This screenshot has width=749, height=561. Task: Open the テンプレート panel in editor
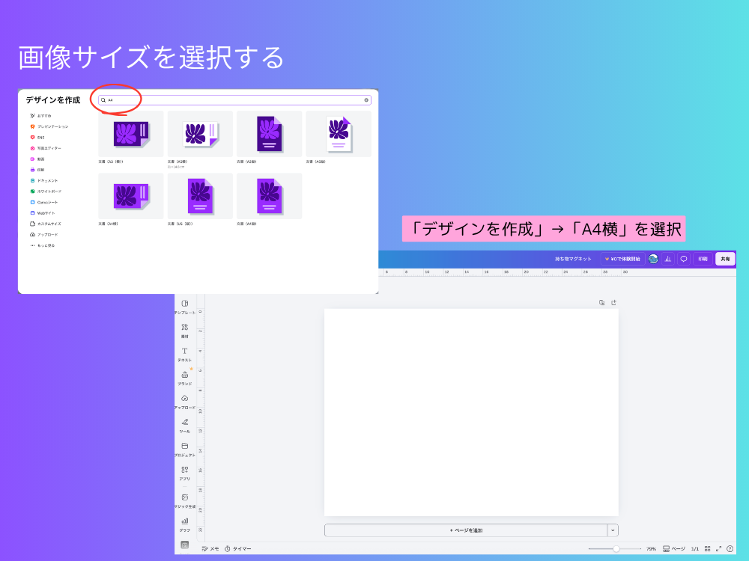click(185, 307)
